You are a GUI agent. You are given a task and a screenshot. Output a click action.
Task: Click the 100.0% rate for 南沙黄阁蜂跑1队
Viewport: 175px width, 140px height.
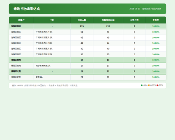pos(156,66)
